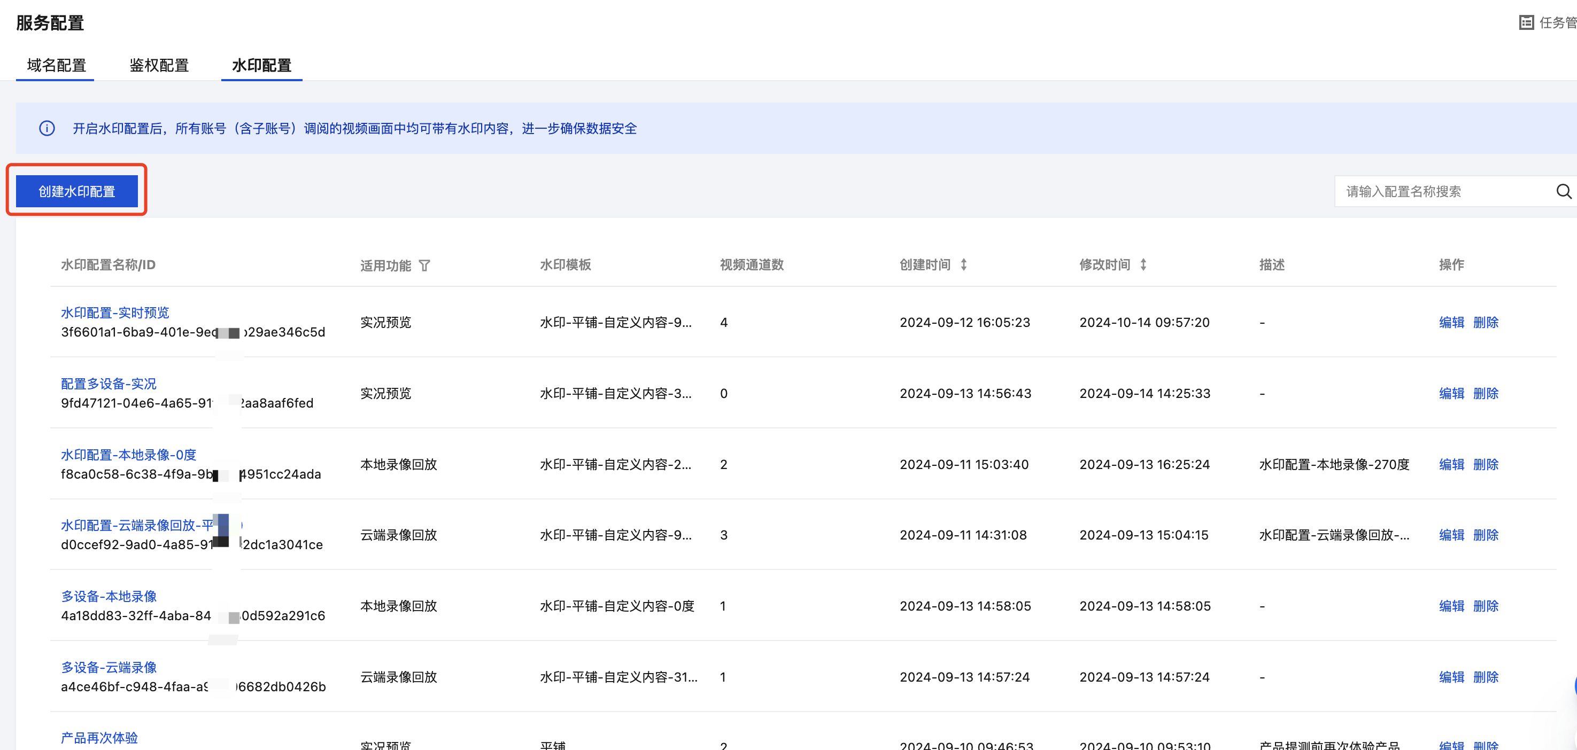Click the search magnifier icon
The image size is (1577, 750).
(x=1563, y=191)
